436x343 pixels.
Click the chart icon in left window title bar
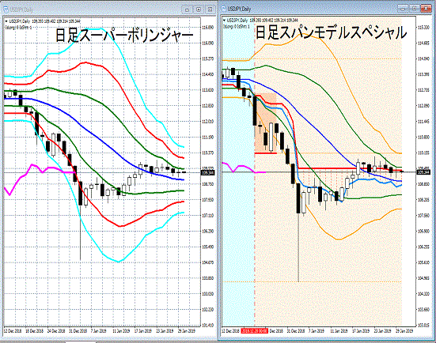[x=6, y=9]
